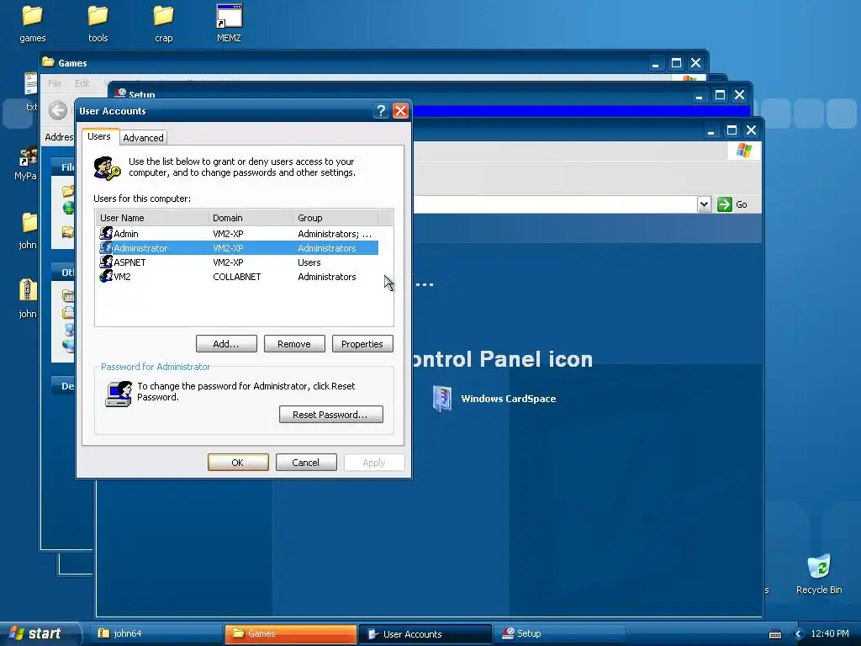The image size is (861, 646).
Task: Click the Go label in address bar
Action: [x=742, y=204]
